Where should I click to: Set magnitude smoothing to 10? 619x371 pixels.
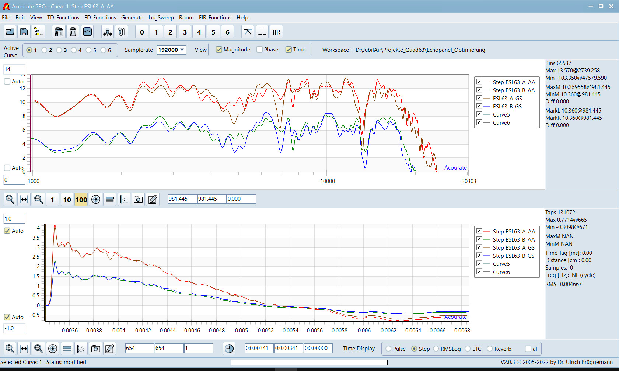67,199
